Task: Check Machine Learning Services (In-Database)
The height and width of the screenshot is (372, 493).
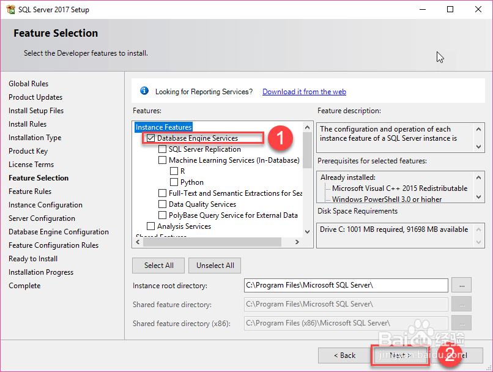Action: point(162,160)
